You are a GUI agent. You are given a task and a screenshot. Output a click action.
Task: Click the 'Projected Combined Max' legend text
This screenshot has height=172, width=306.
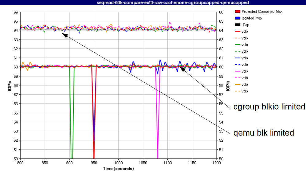pyautogui.click(x=262, y=12)
